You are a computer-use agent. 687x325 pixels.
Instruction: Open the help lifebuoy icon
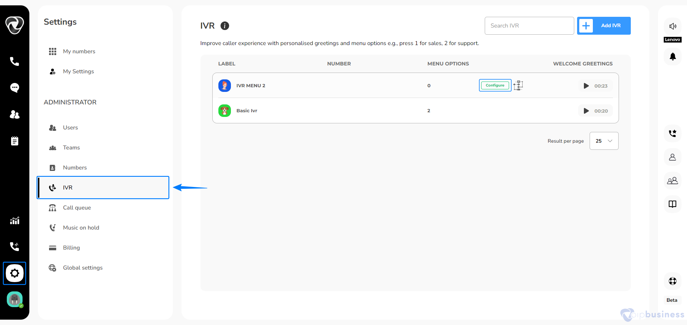[672, 281]
